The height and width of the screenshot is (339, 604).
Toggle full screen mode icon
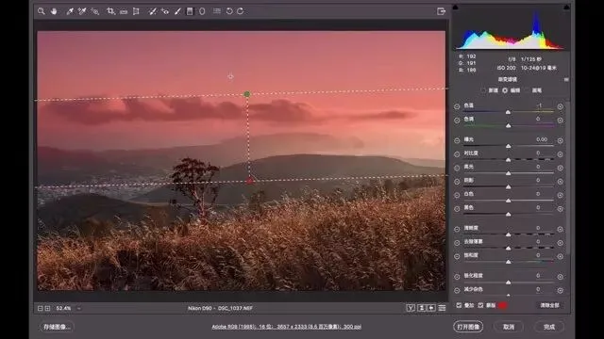click(441, 11)
